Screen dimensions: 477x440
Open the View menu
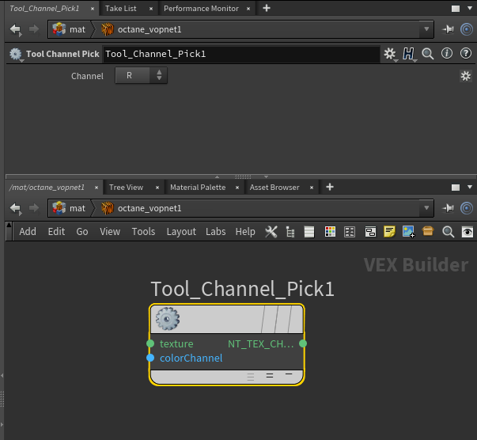pos(110,232)
